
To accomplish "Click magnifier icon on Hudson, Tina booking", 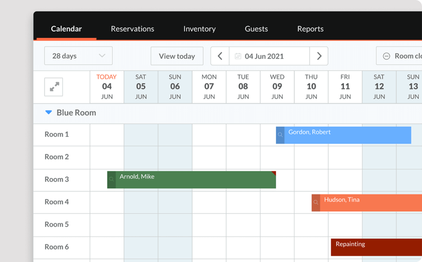I will tap(316, 203).
